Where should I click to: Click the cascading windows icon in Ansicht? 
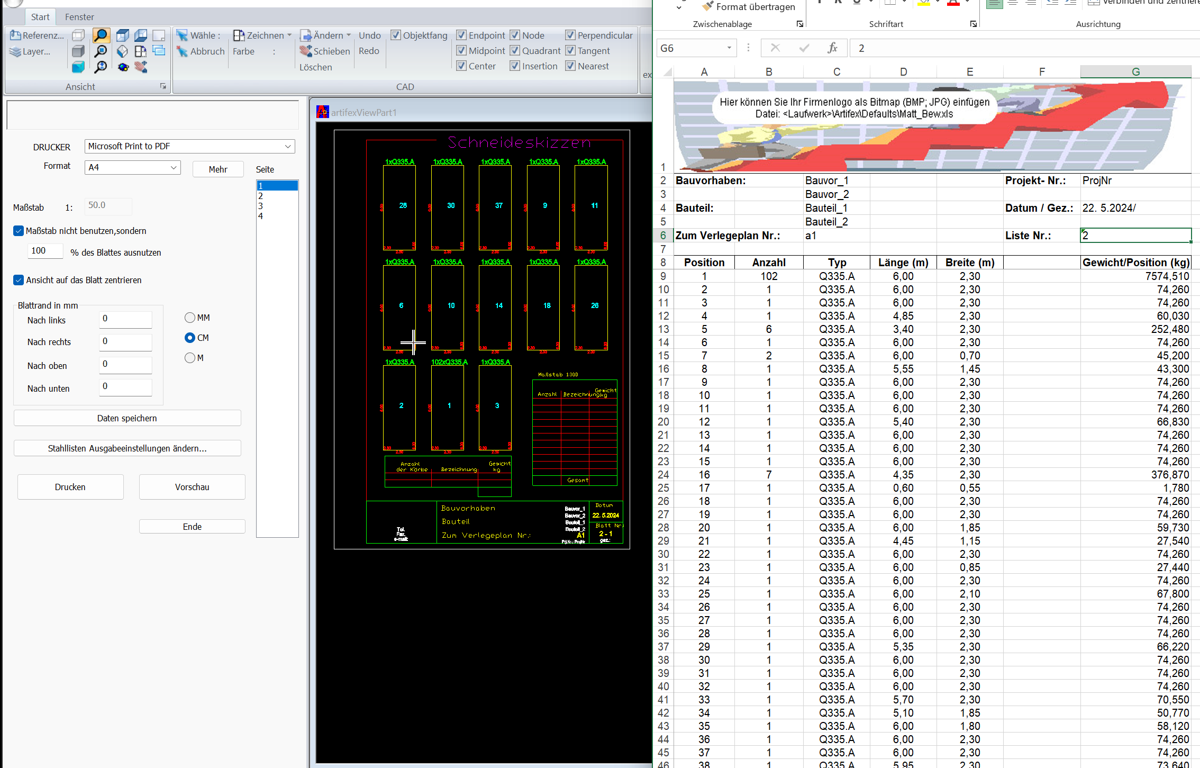click(x=159, y=51)
